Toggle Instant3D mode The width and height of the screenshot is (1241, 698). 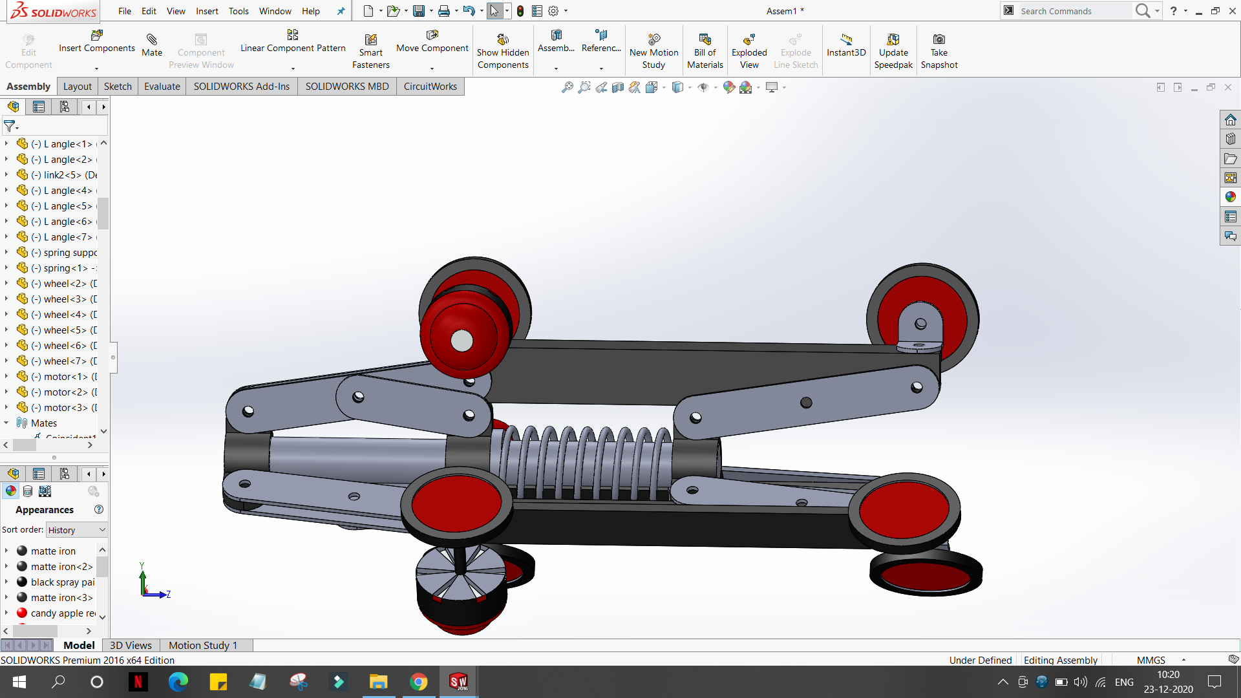click(x=846, y=45)
